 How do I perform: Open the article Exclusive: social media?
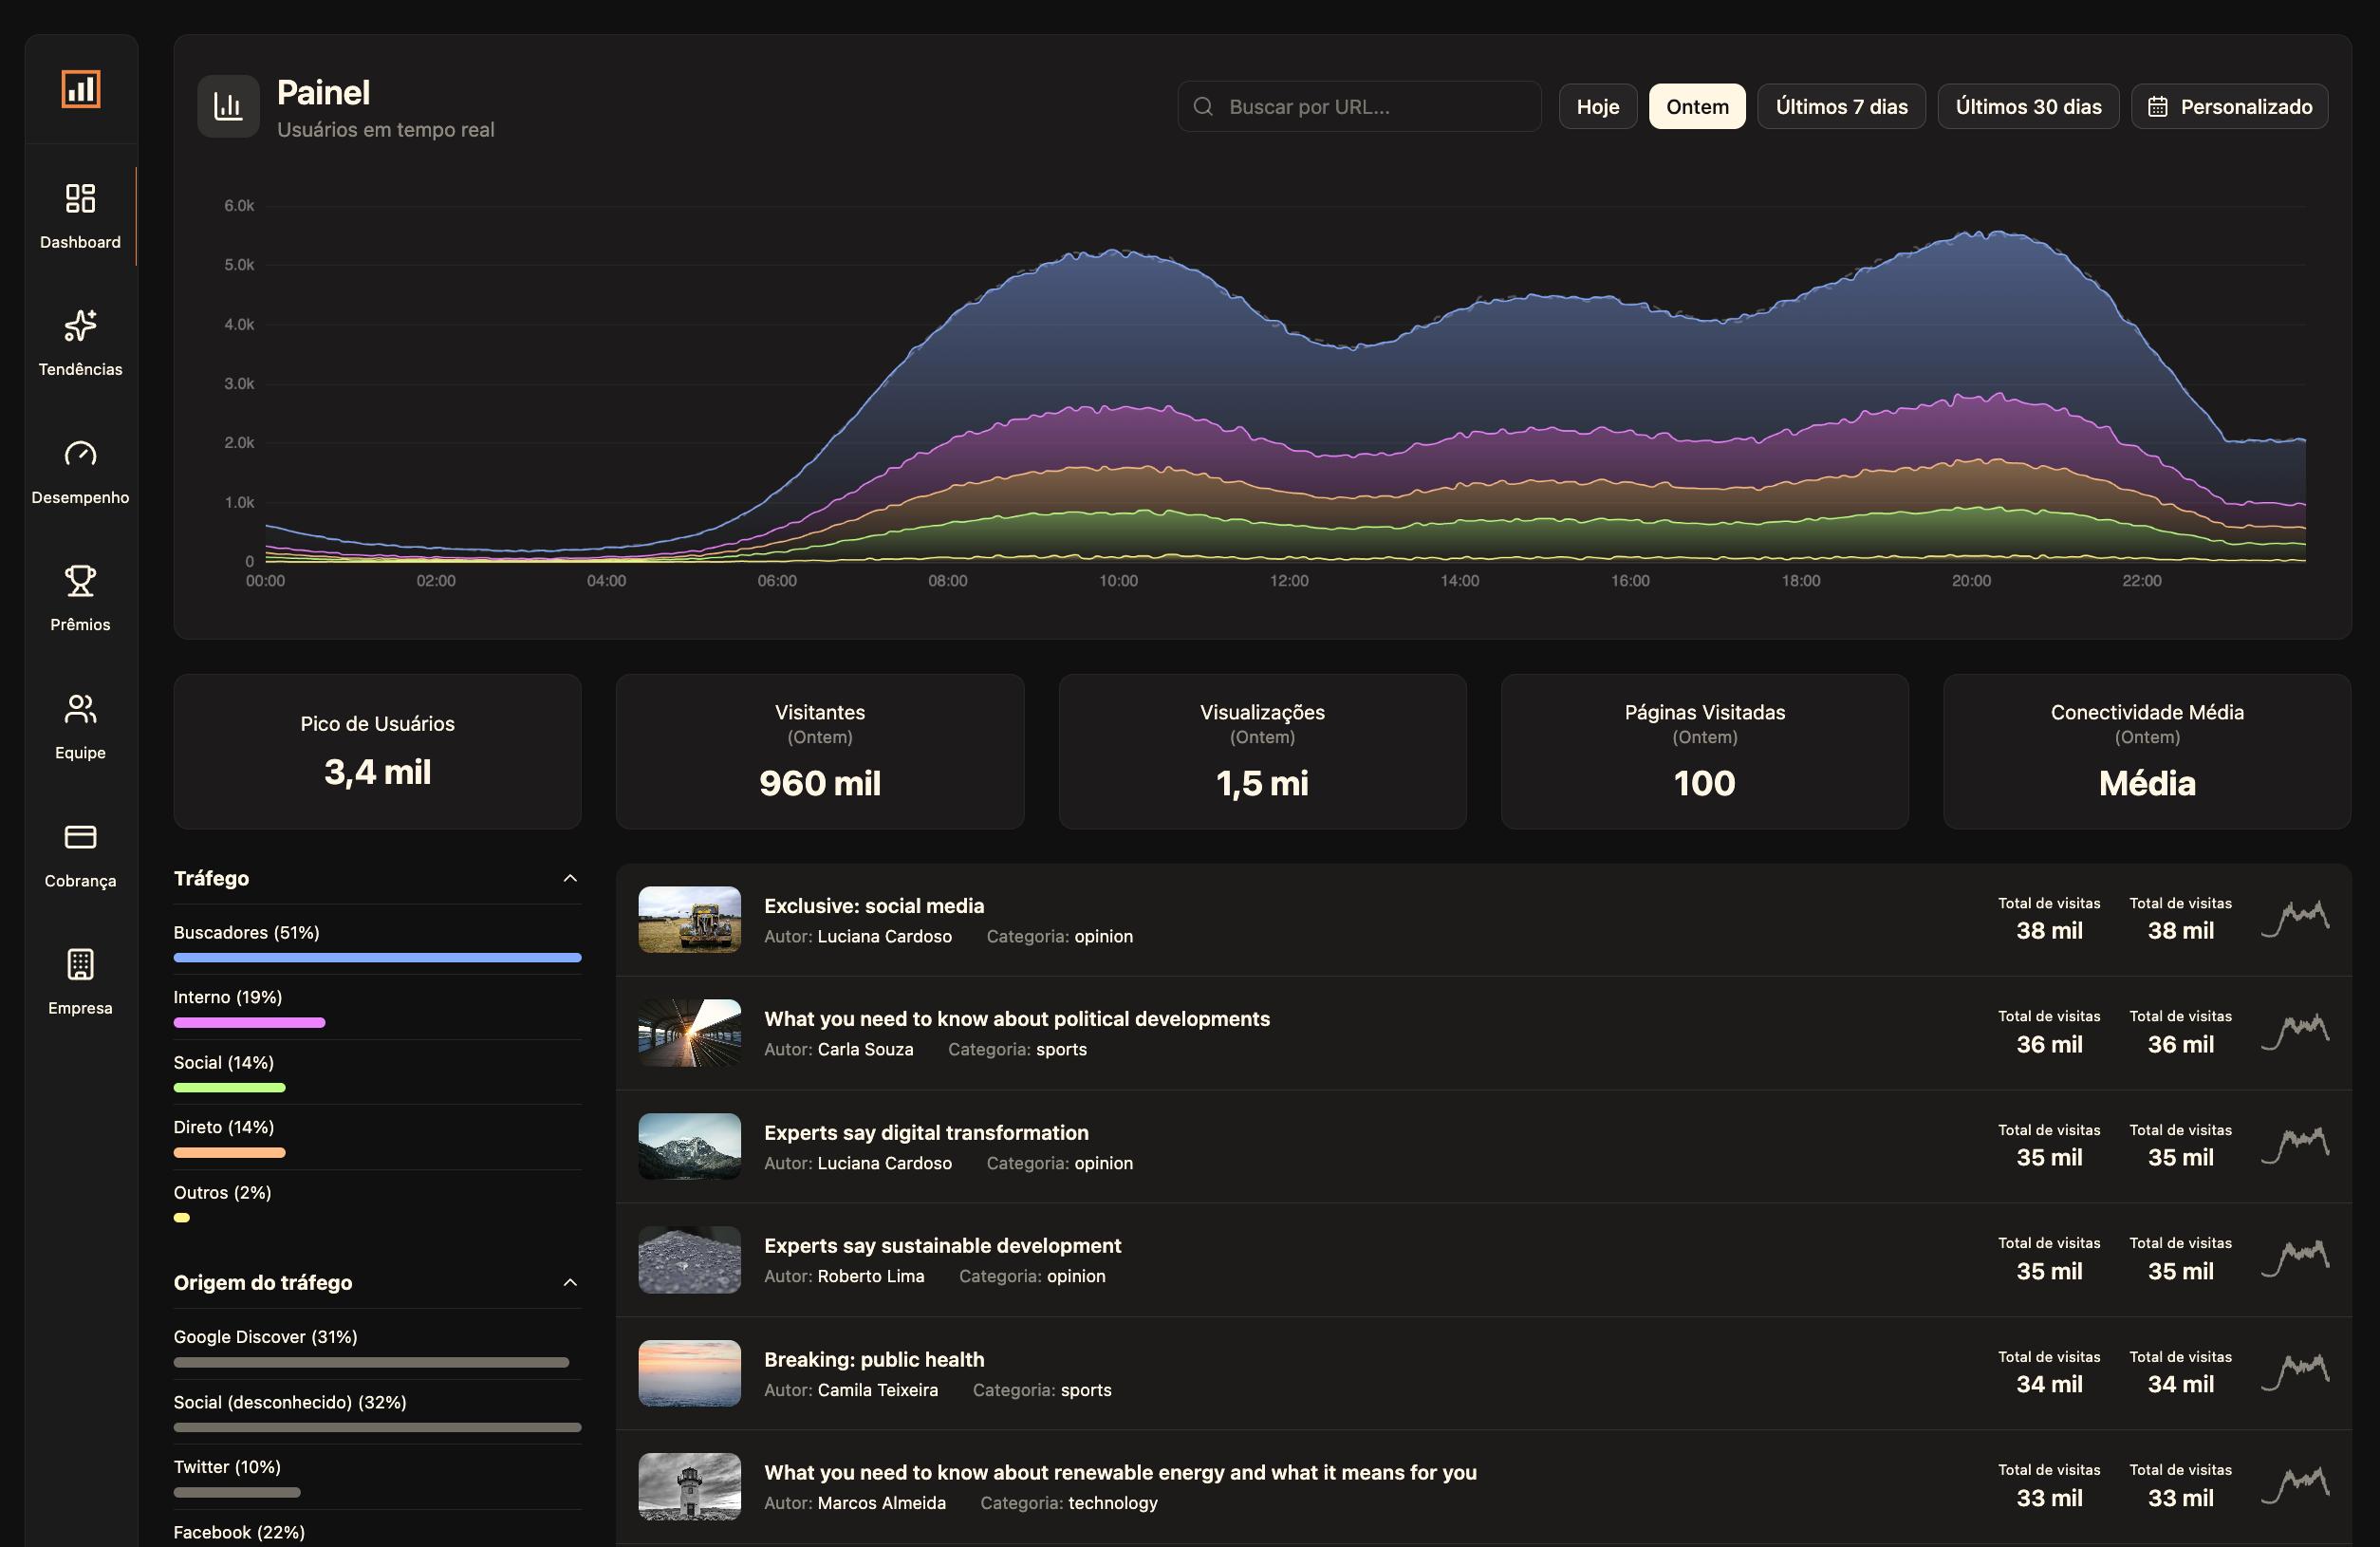point(875,905)
